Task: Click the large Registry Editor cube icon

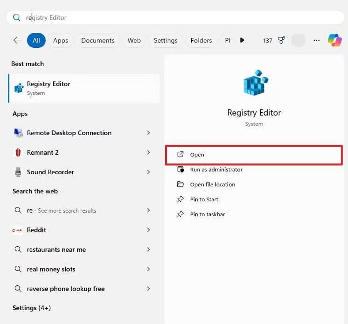Action: pyautogui.click(x=255, y=83)
